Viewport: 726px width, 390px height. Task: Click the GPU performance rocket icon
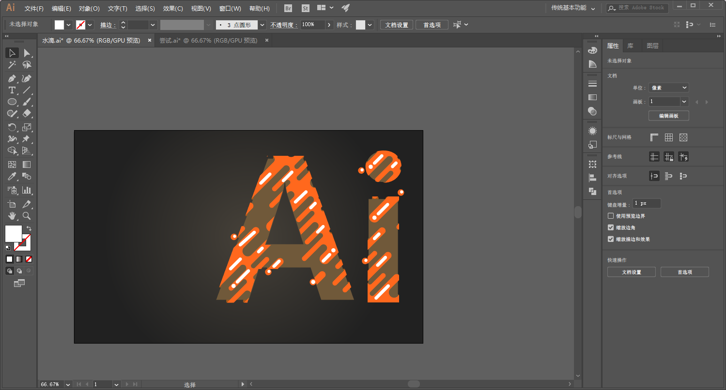345,8
